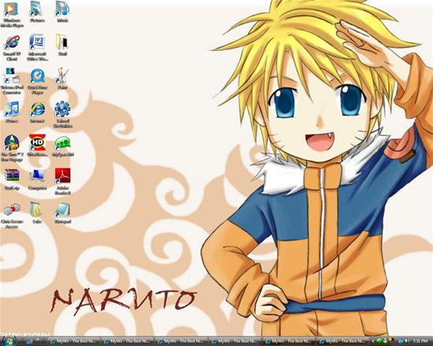
Task: Launch The Sims 2 Bon Voyage shortcut
Action: pos(12,149)
